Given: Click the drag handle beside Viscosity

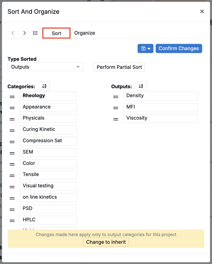Looking at the screenshot, I should 116,119.
